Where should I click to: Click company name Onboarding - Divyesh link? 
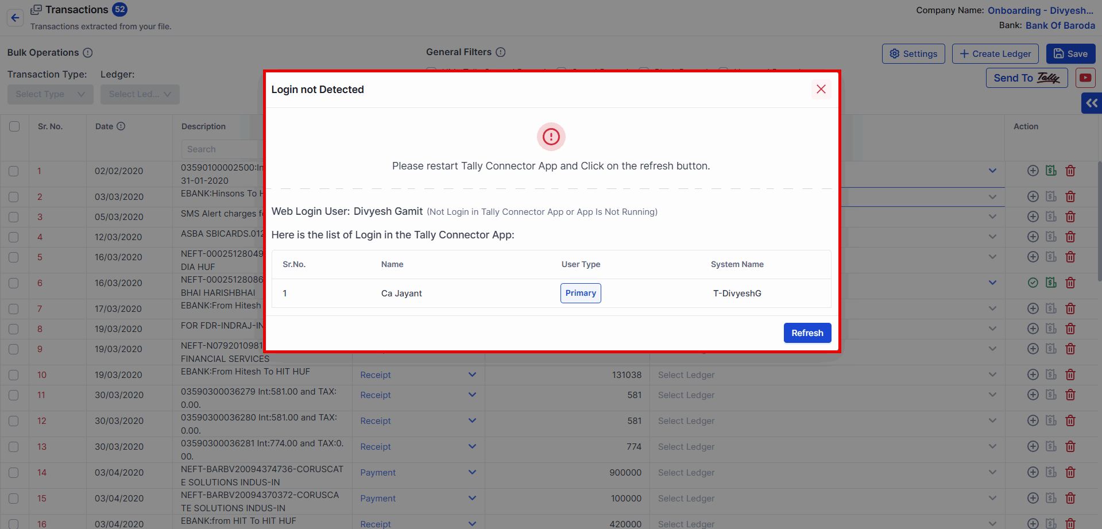1040,10
